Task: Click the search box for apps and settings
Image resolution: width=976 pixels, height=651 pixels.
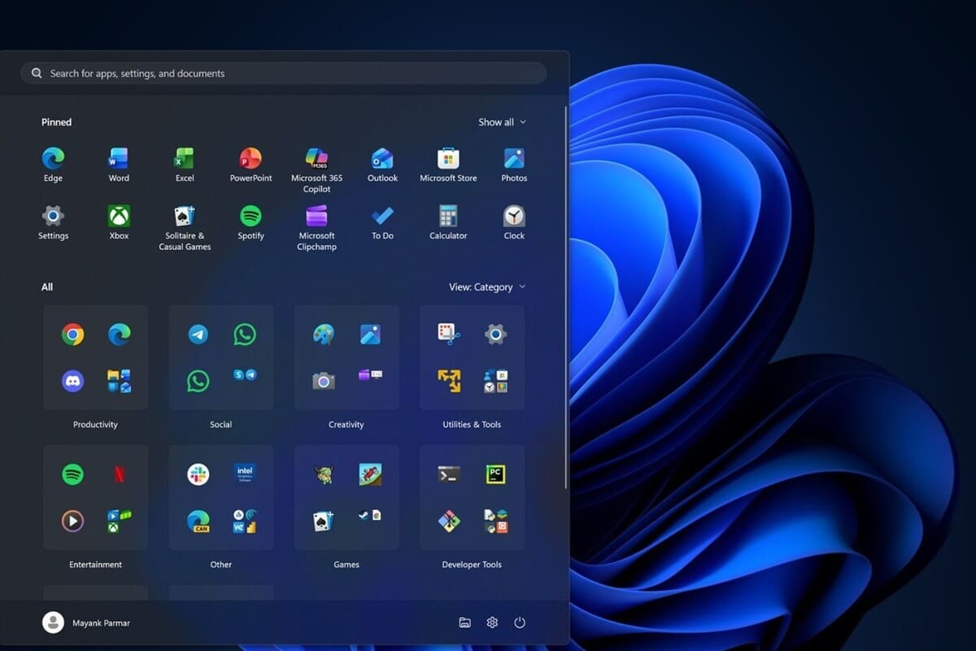Action: (x=284, y=73)
